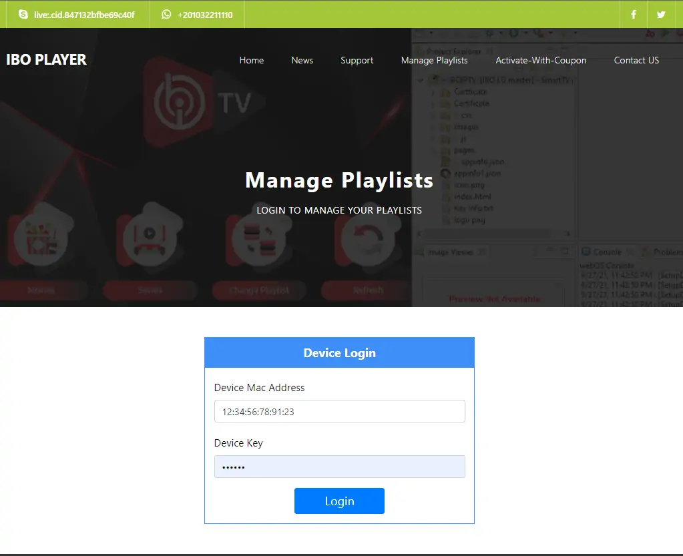Open the News page from navigation
683x556 pixels.
tap(302, 60)
